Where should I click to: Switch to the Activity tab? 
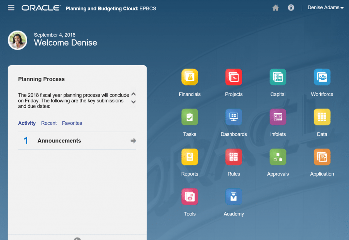(27, 123)
